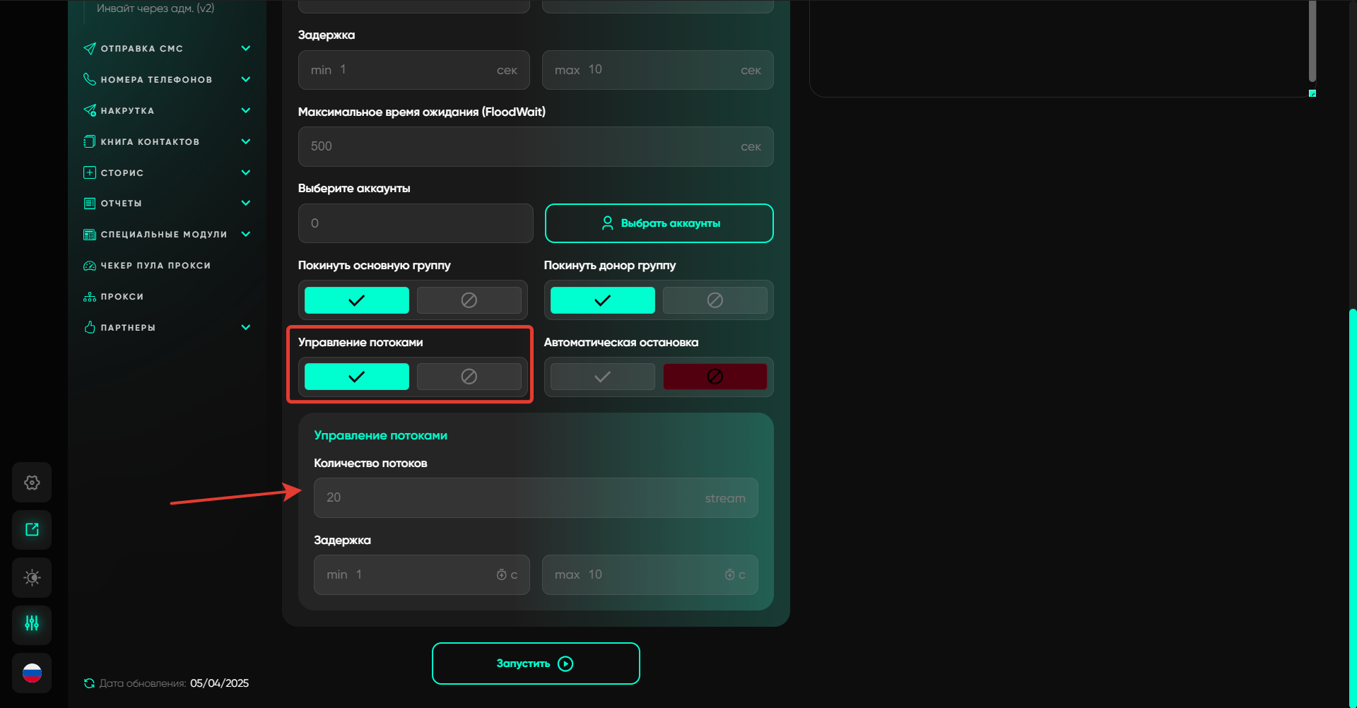Turn off Управление потоками toggle
Screen dimensions: 1357x708
[469, 377]
